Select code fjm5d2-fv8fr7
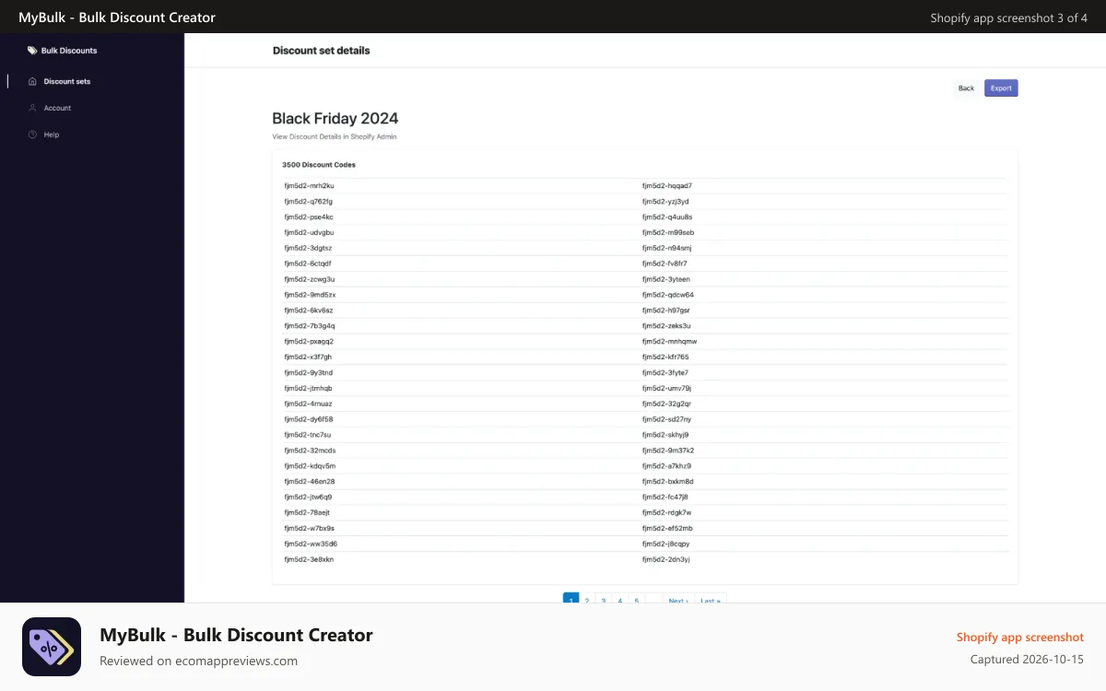1106x691 pixels. (x=665, y=264)
